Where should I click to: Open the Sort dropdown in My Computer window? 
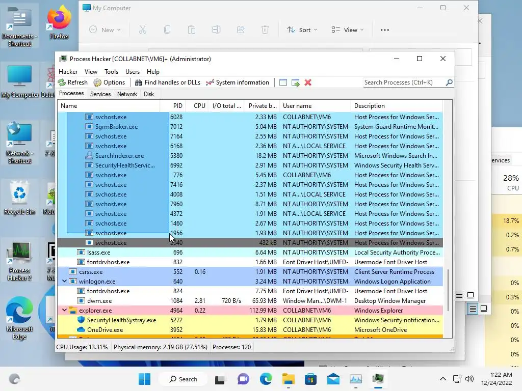(302, 30)
